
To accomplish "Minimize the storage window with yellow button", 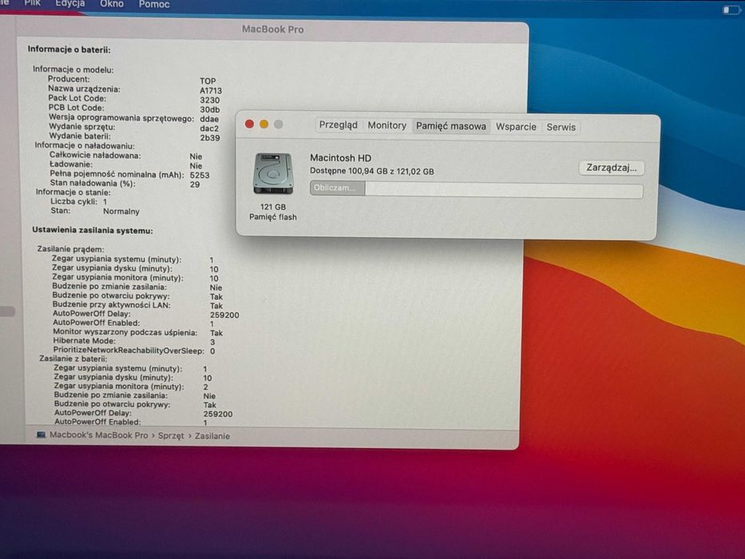I will pos(264,125).
